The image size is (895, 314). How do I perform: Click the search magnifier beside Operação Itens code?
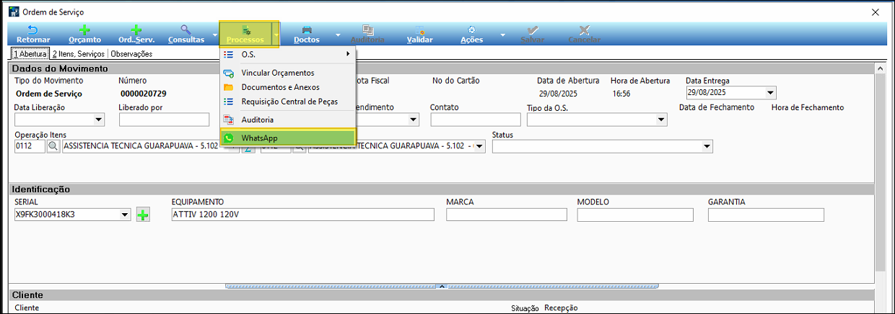tap(53, 146)
